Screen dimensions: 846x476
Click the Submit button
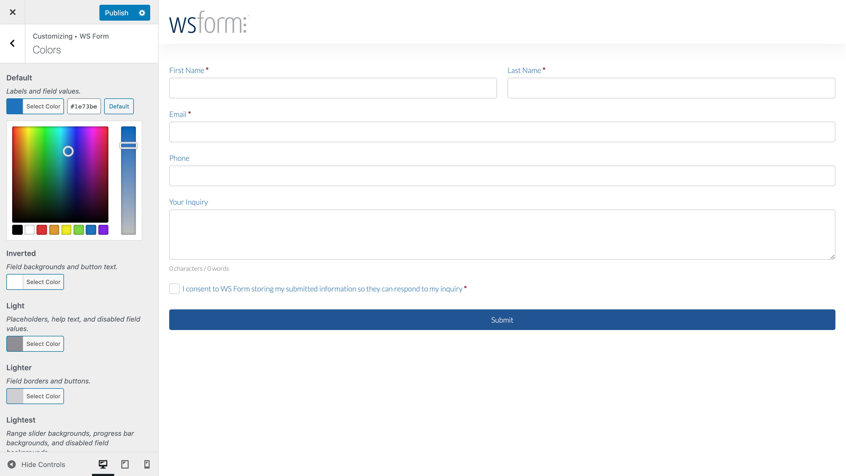(502, 320)
